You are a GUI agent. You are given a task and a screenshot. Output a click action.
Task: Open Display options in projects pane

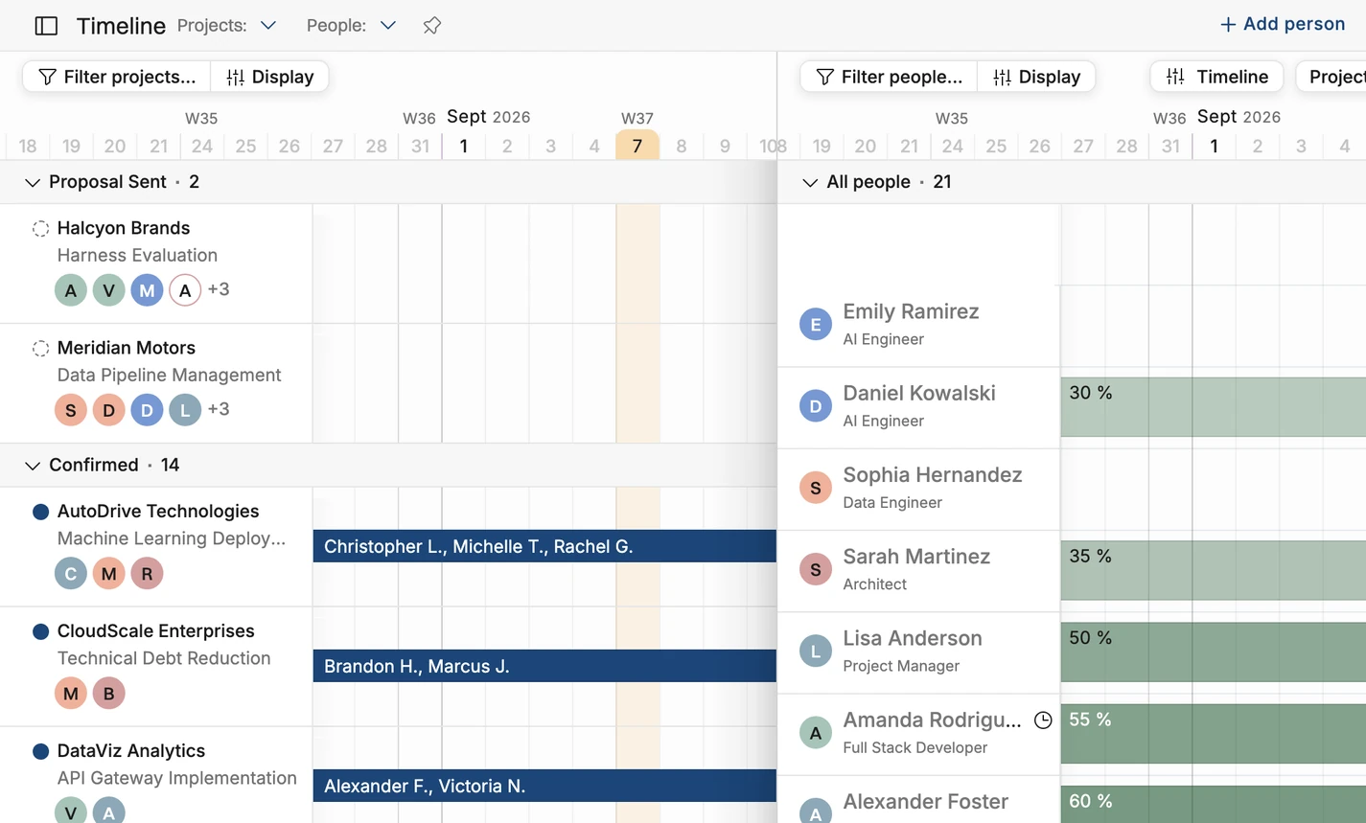[269, 77]
